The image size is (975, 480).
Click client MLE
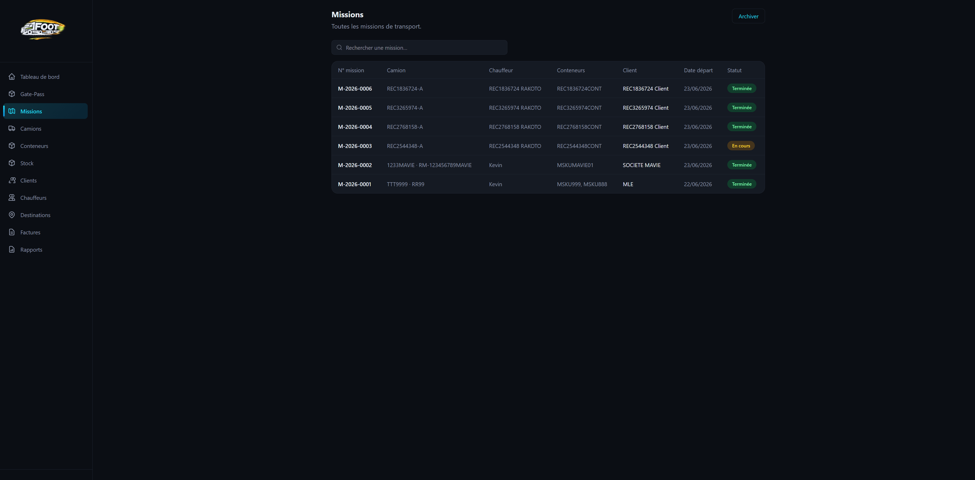coord(628,184)
